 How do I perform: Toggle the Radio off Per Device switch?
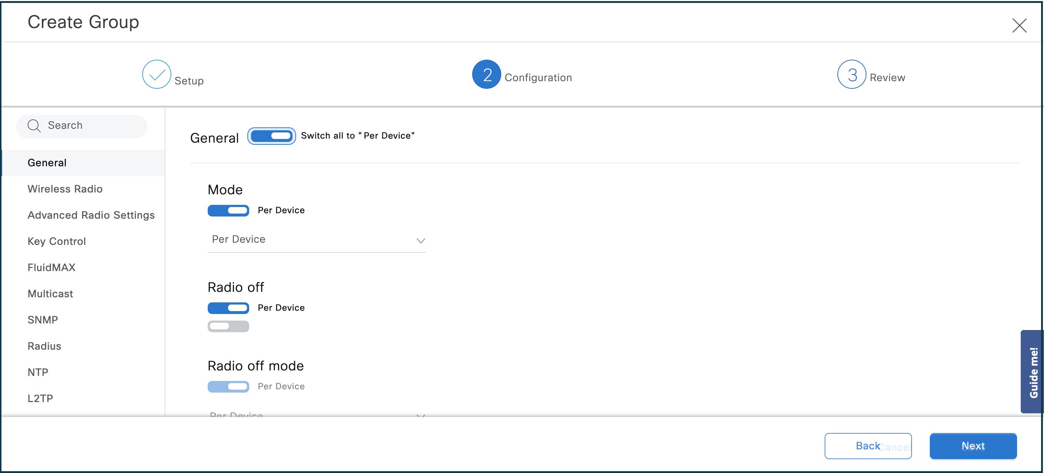229,307
